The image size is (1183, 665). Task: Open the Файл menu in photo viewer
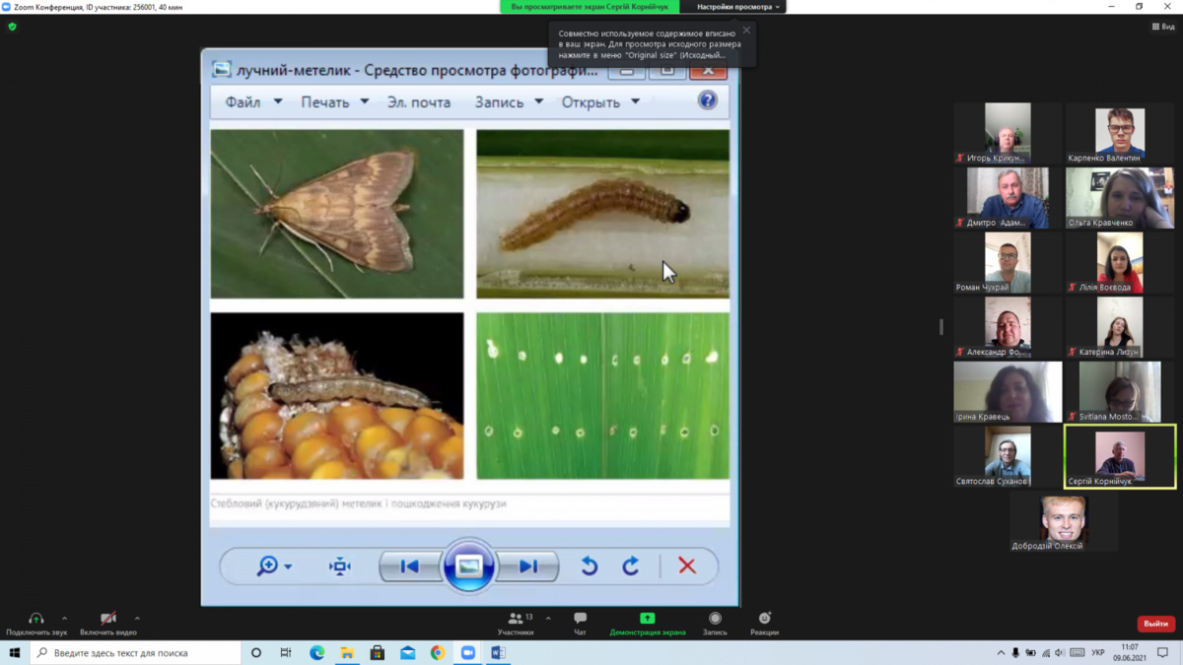tap(252, 101)
